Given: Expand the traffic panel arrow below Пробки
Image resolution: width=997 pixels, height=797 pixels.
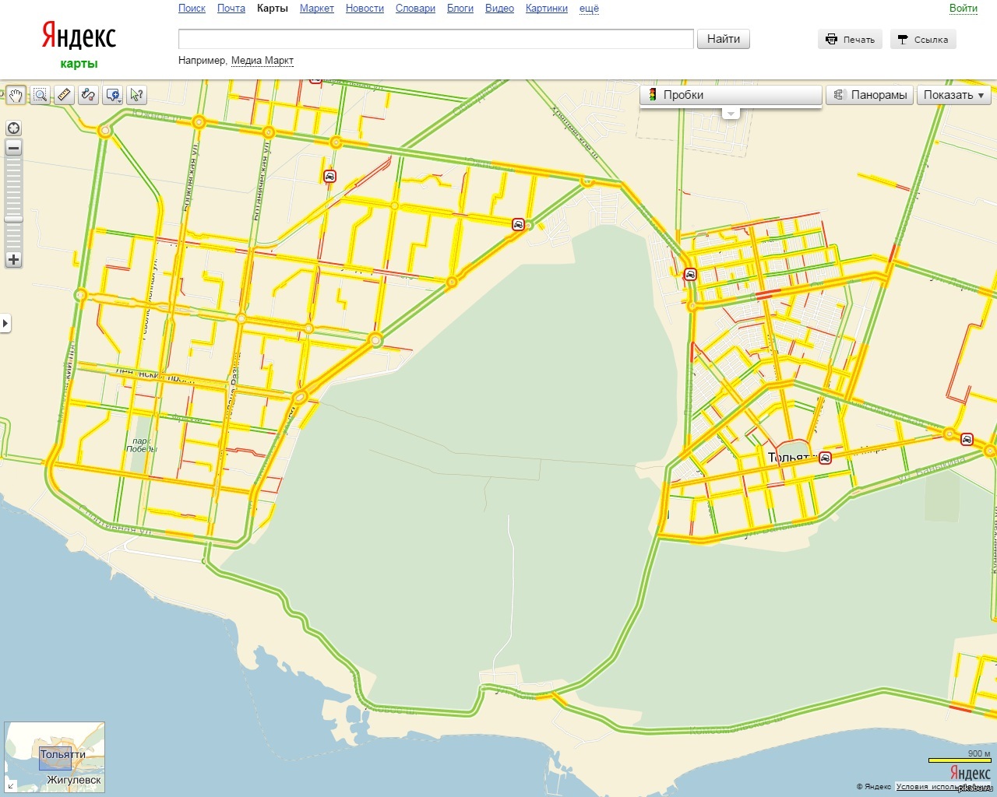Looking at the screenshot, I should (731, 114).
